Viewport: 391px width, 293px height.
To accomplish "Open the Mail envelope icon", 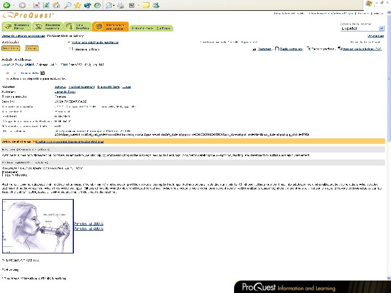I will point(109,5).
